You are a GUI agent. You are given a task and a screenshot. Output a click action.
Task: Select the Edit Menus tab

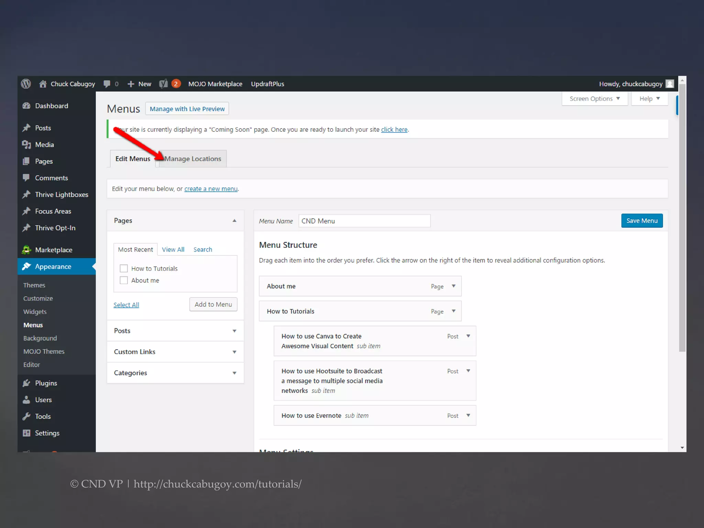[133, 159]
